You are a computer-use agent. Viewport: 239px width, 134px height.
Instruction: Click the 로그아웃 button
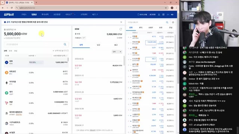[152, 15]
